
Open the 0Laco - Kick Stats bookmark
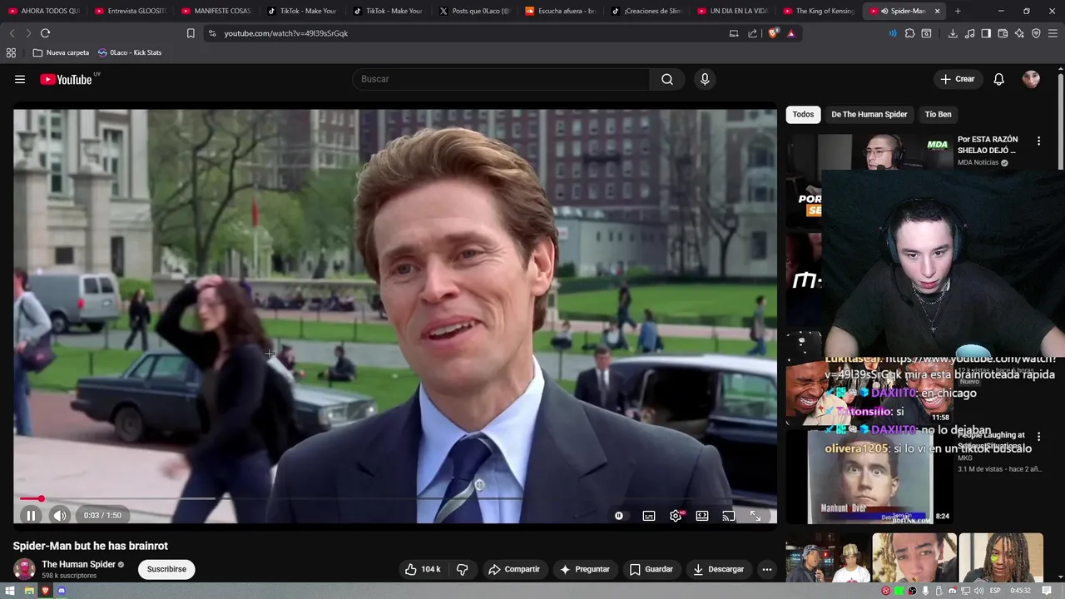click(x=130, y=52)
